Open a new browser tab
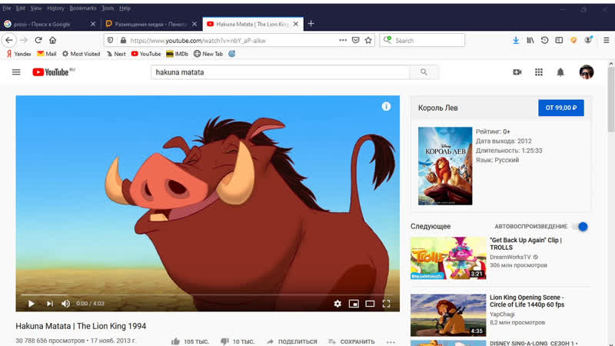 coord(311,24)
